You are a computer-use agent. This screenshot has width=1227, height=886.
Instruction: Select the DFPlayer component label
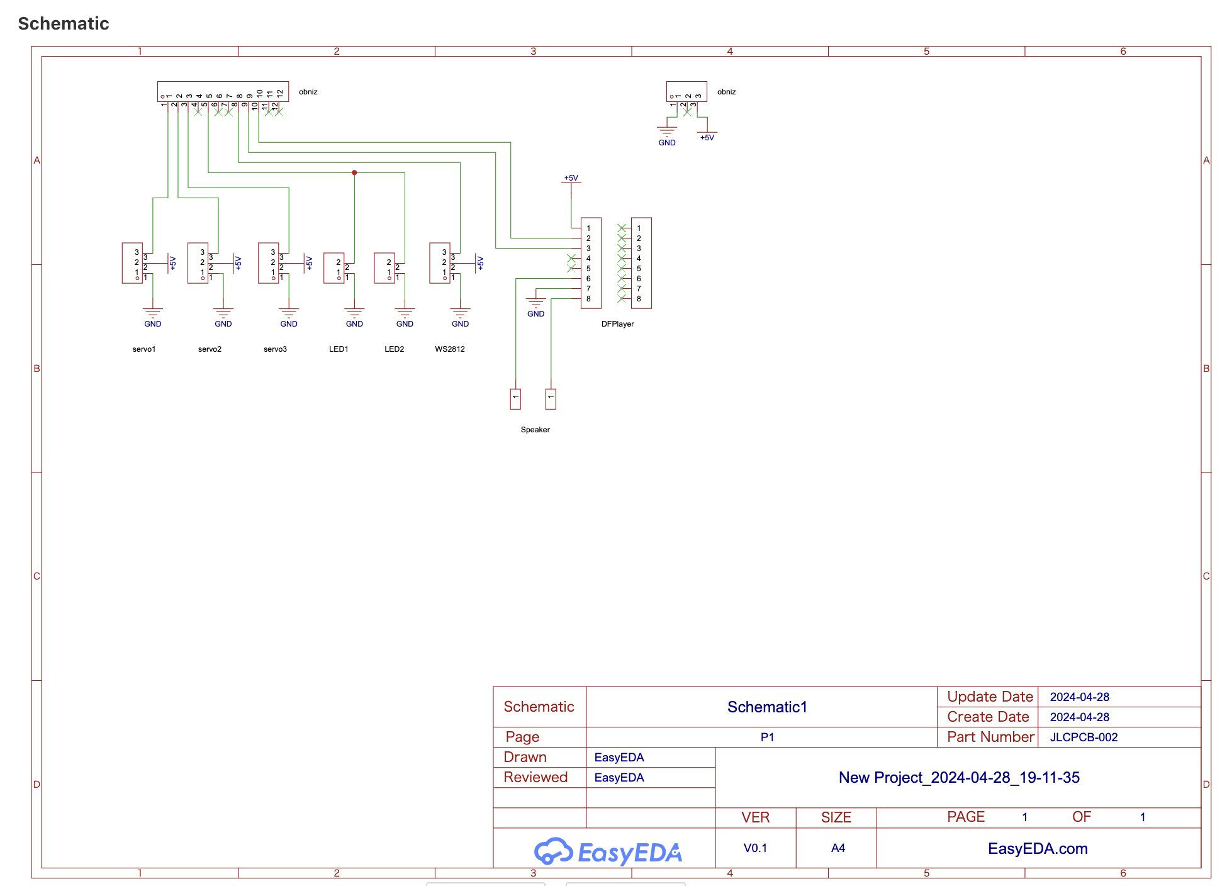[x=617, y=324]
